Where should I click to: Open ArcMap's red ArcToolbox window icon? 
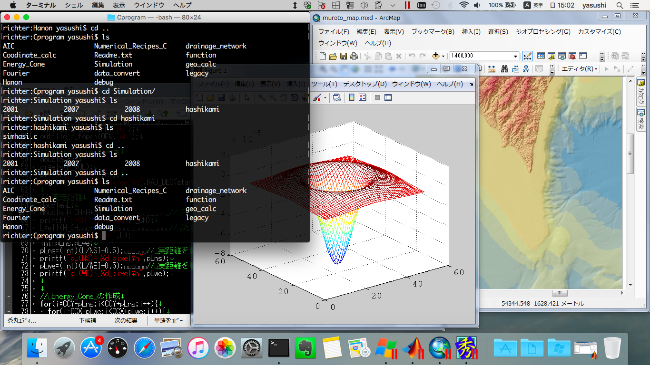pos(572,56)
